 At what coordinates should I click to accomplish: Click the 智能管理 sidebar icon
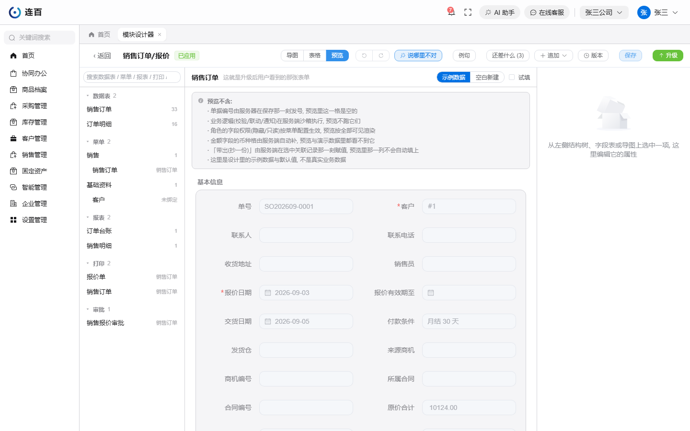[13, 187]
